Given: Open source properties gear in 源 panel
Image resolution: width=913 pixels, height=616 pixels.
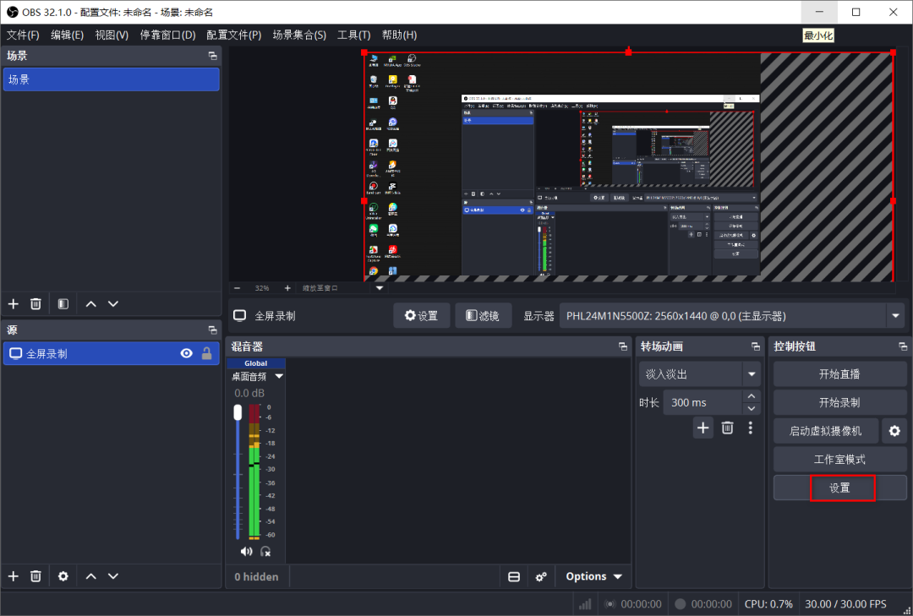Looking at the screenshot, I should click(x=63, y=575).
